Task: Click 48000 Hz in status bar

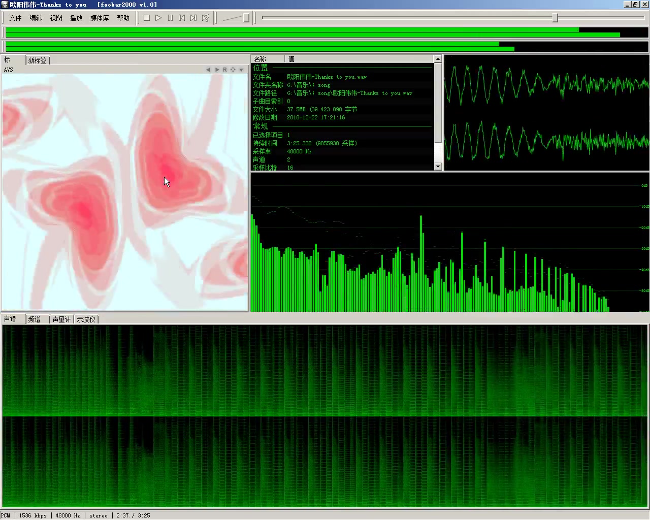Action: [x=68, y=515]
